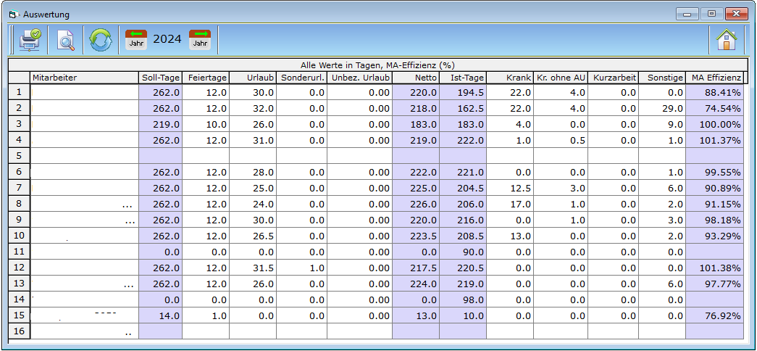Click Sonderurl. value 1.0 in row 12
Screen dimensions: 757x351
click(x=302, y=268)
